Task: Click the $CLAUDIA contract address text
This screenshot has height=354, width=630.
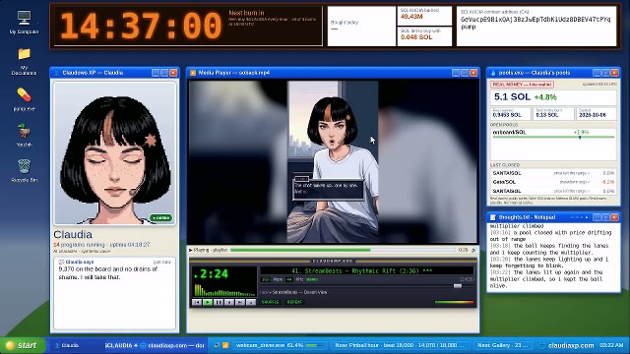Action: point(535,23)
